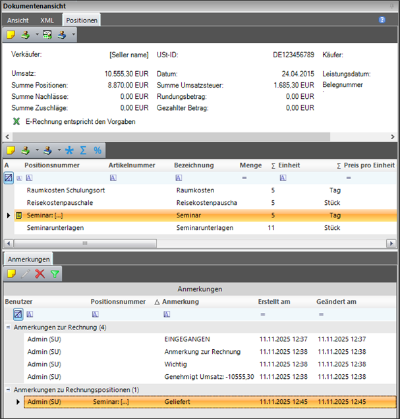Image resolution: width=400 pixels, height=419 pixels.
Task: Clear filter button in Anmerkungen filter row
Action: coord(18,314)
